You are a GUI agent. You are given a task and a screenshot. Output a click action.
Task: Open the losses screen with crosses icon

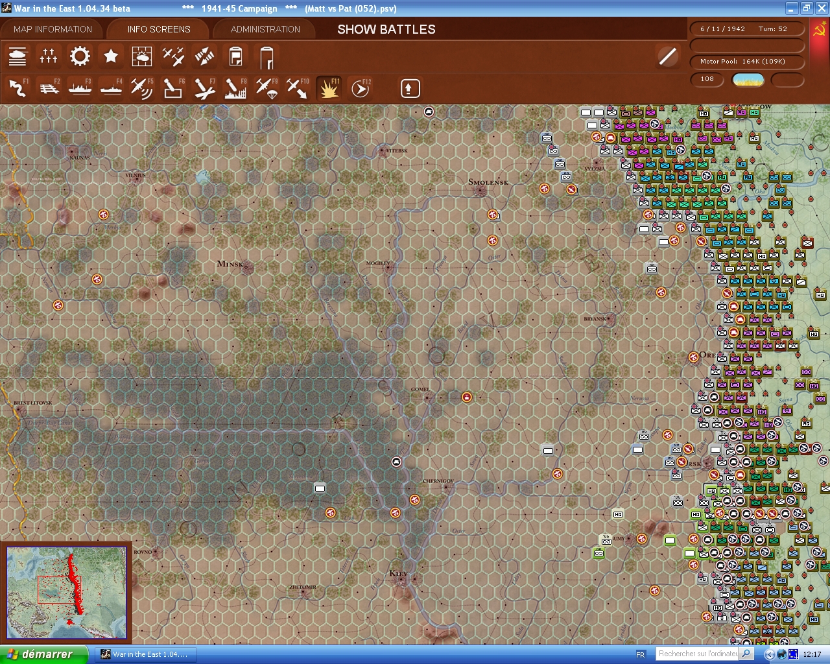[x=49, y=56]
